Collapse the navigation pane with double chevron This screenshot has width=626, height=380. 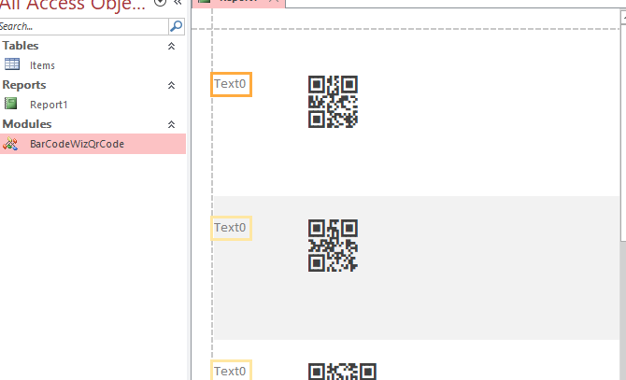178,3
